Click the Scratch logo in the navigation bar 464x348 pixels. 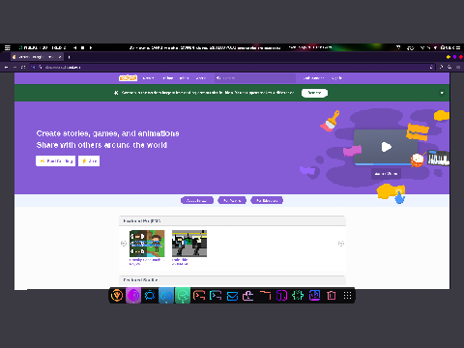[x=128, y=78]
